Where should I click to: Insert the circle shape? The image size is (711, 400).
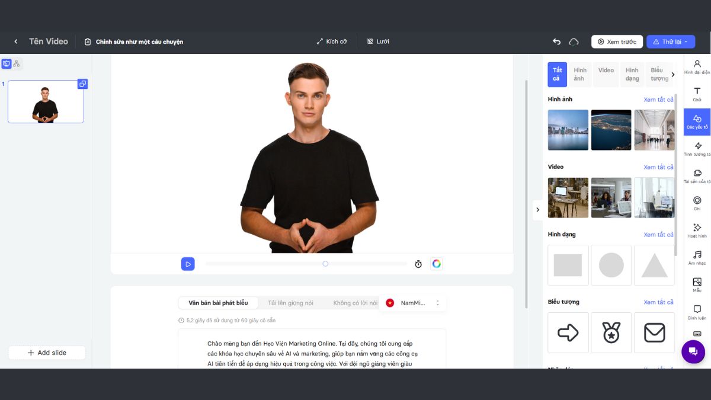pyautogui.click(x=611, y=265)
